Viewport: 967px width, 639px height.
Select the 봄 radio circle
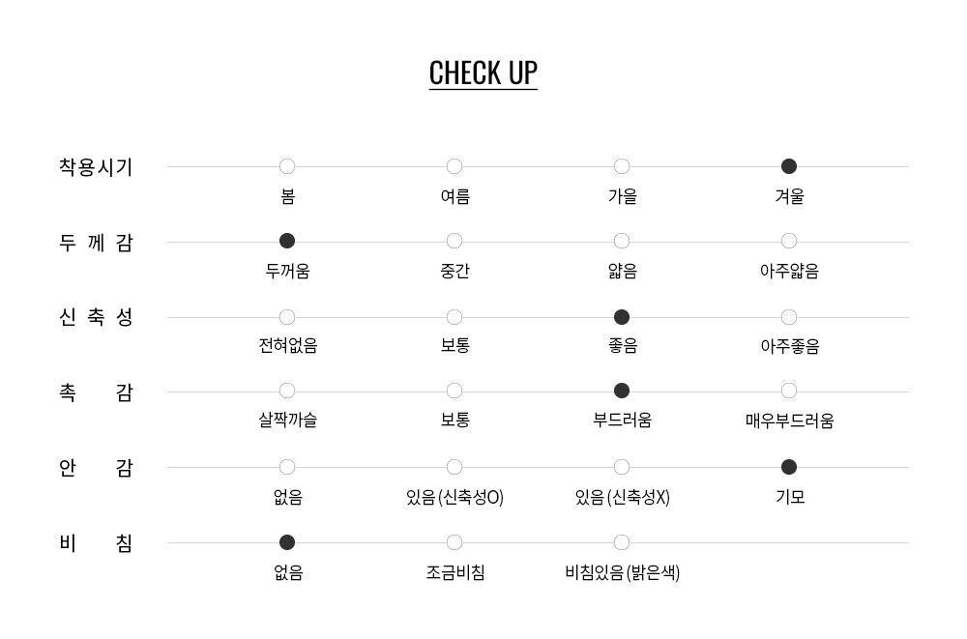[287, 166]
